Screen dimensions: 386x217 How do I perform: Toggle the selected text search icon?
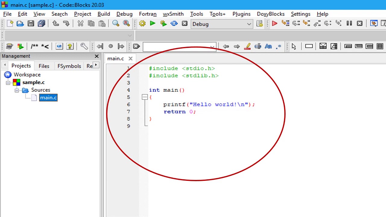pyautogui.click(x=258, y=46)
